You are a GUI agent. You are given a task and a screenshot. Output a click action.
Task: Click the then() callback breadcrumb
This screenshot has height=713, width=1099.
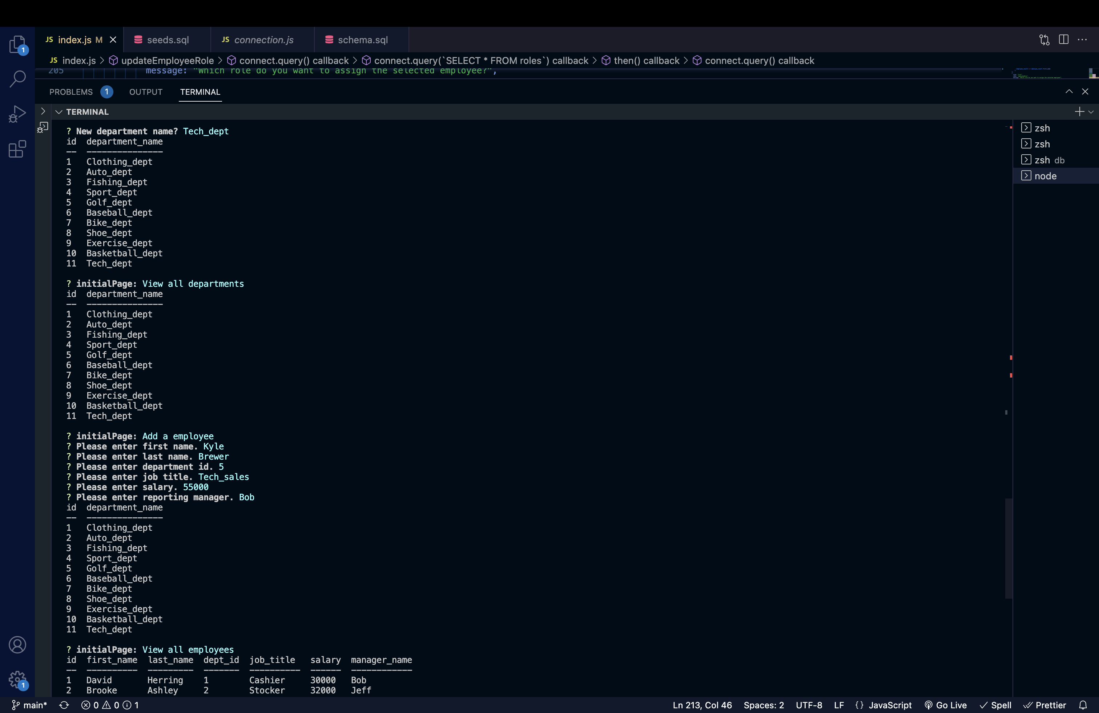[647, 60]
